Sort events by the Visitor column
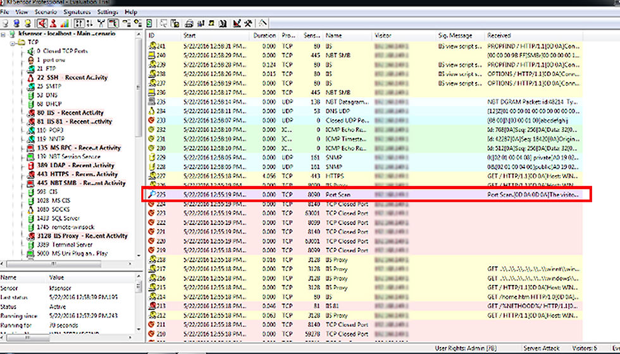620x354 pixels. tap(404, 35)
